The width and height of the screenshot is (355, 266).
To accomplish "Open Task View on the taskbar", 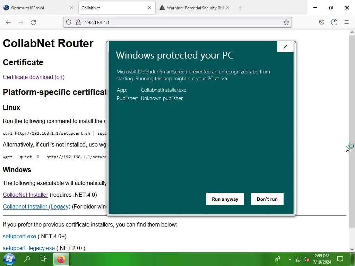I will 43,259.
